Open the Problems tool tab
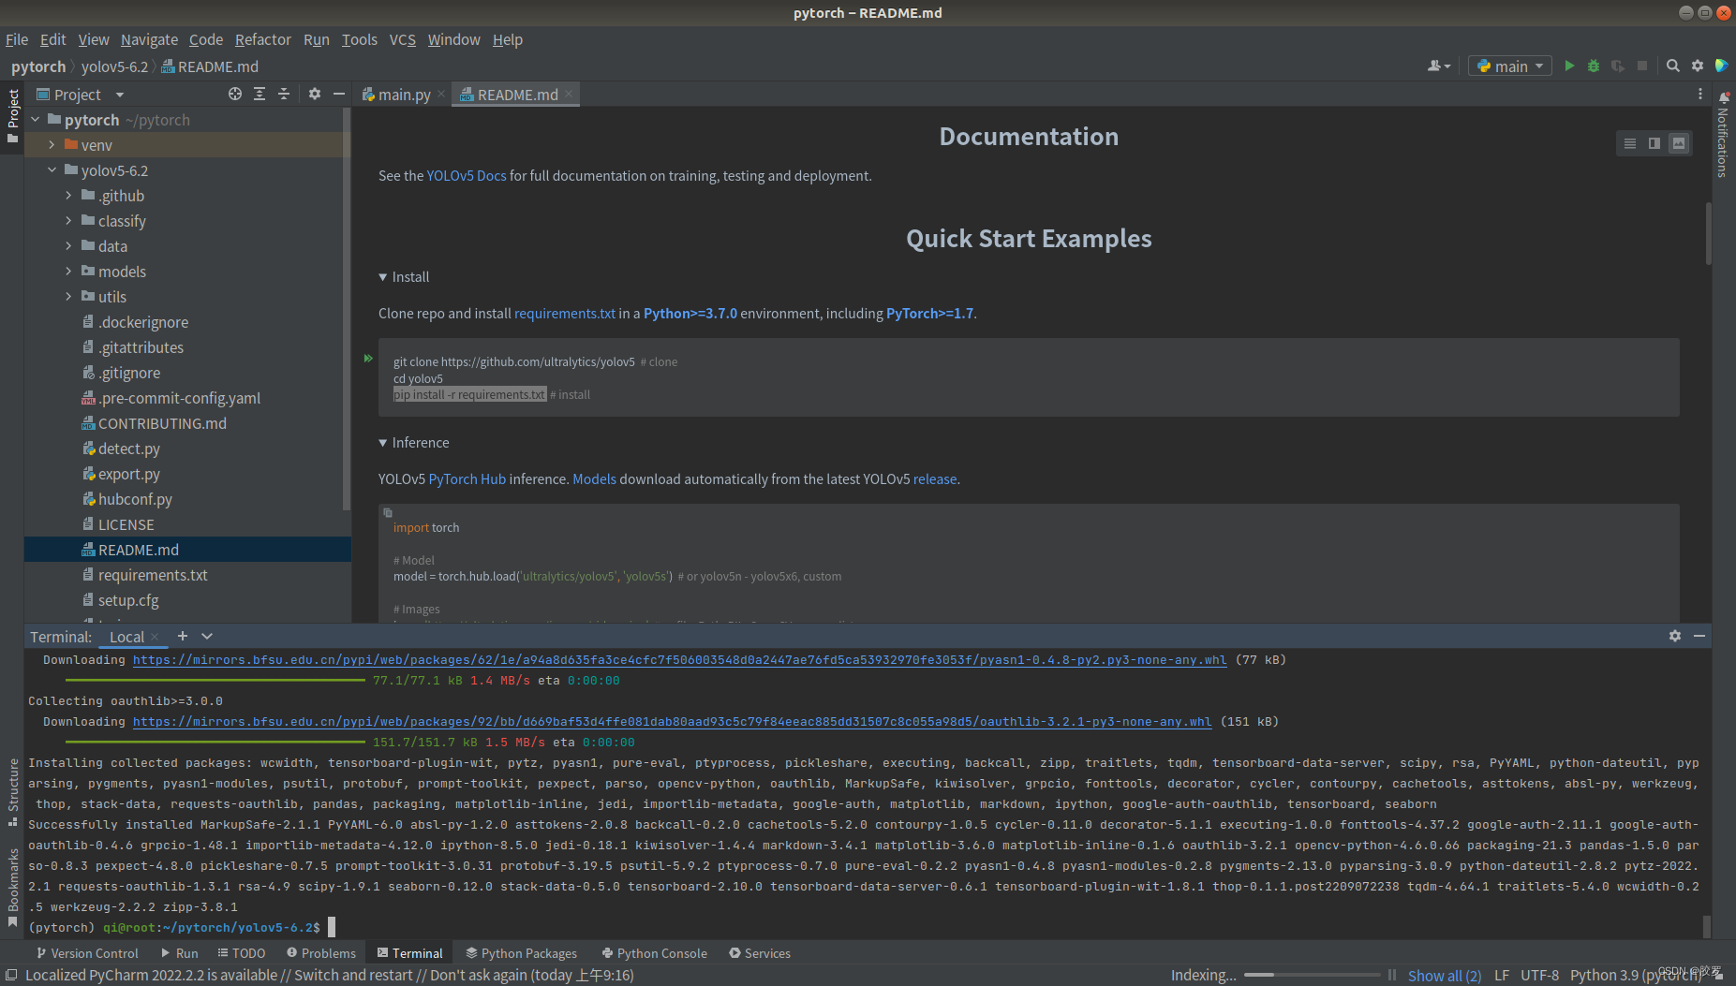This screenshot has height=986, width=1736. [321, 953]
